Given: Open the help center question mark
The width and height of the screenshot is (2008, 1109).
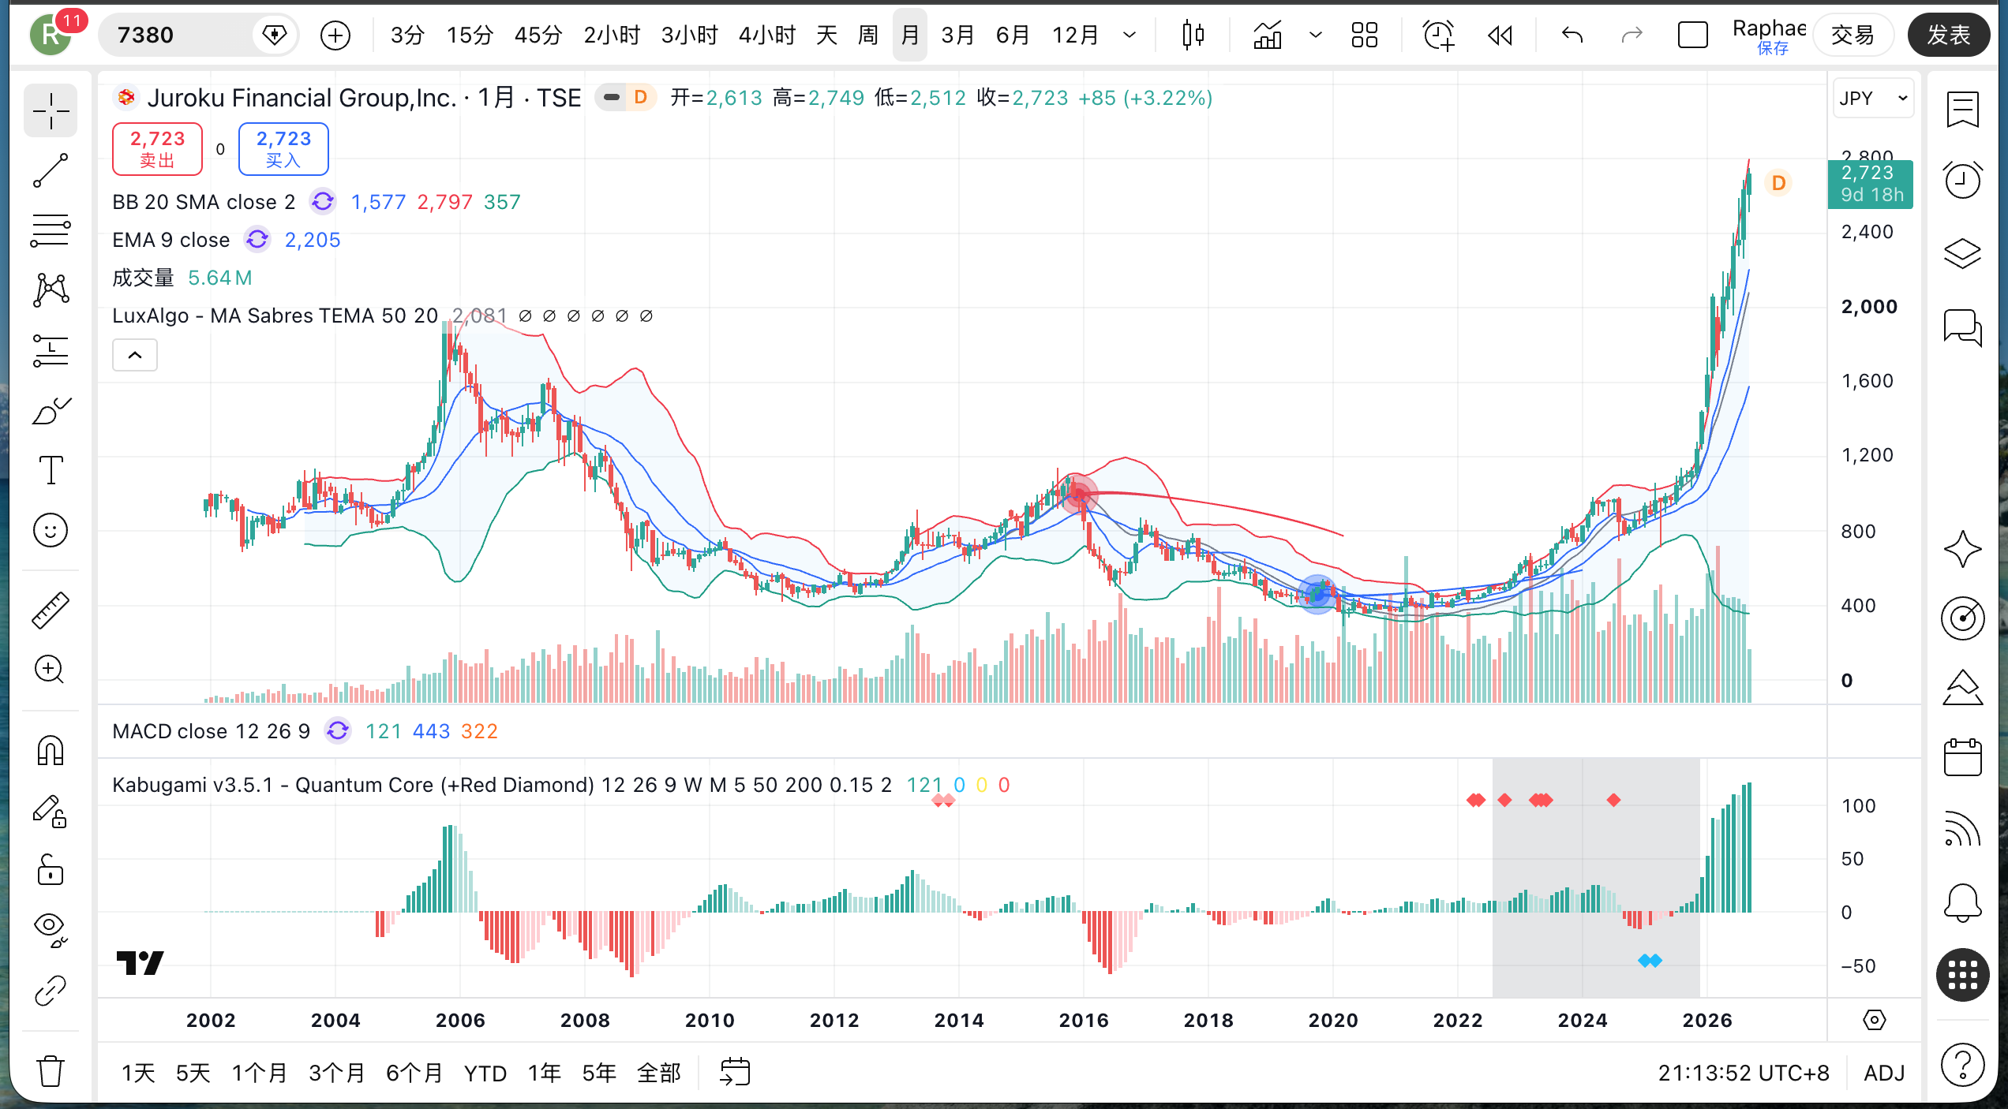Looking at the screenshot, I should click(1962, 1064).
